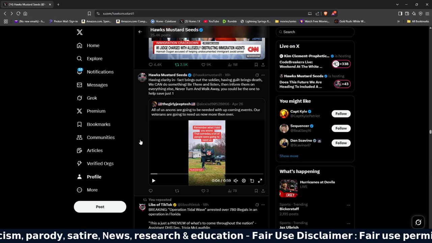432x243 pixels.
Task: Join Kim Clement live space +338
Action: [341, 64]
